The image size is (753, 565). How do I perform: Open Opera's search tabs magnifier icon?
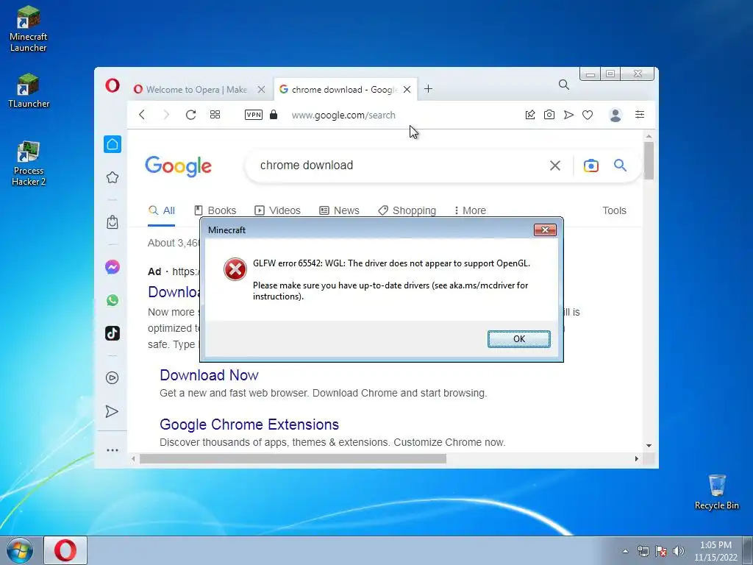click(564, 85)
